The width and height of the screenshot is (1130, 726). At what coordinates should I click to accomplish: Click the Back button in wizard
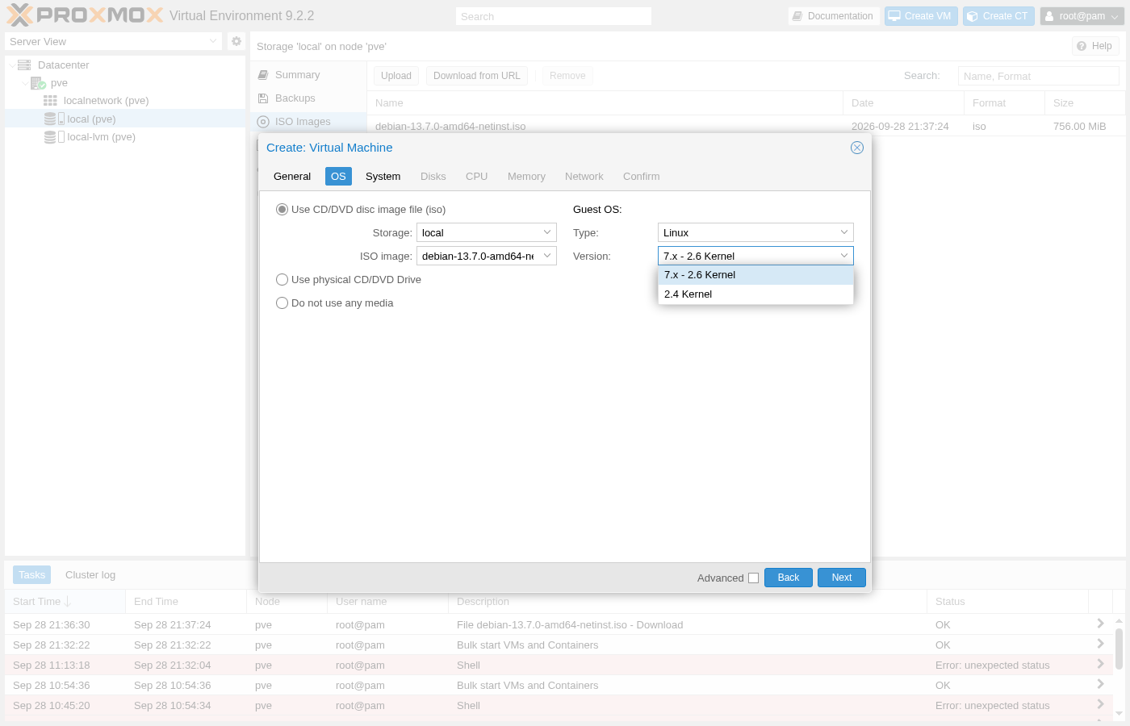click(789, 578)
